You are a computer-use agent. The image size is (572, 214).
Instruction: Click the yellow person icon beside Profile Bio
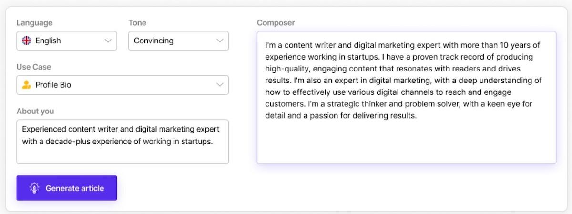[x=27, y=85]
